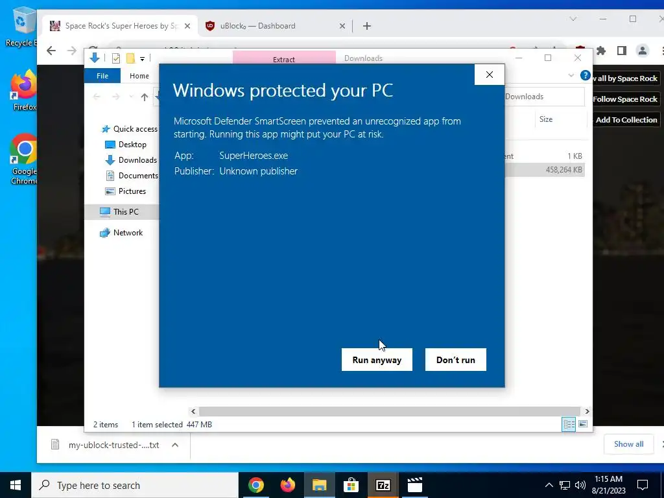This screenshot has width=664, height=498.
Task: Open File Explorer from the taskbar
Action: (x=319, y=485)
